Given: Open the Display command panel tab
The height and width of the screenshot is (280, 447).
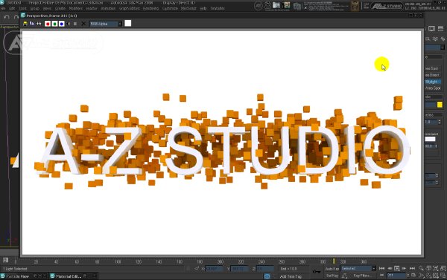Looking at the screenshot, I should pos(431,28).
